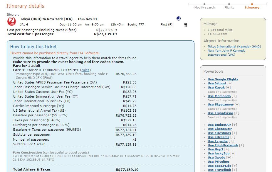Expand Expedia [+] options
This screenshot has height=172, width=272.
coord(231,141)
